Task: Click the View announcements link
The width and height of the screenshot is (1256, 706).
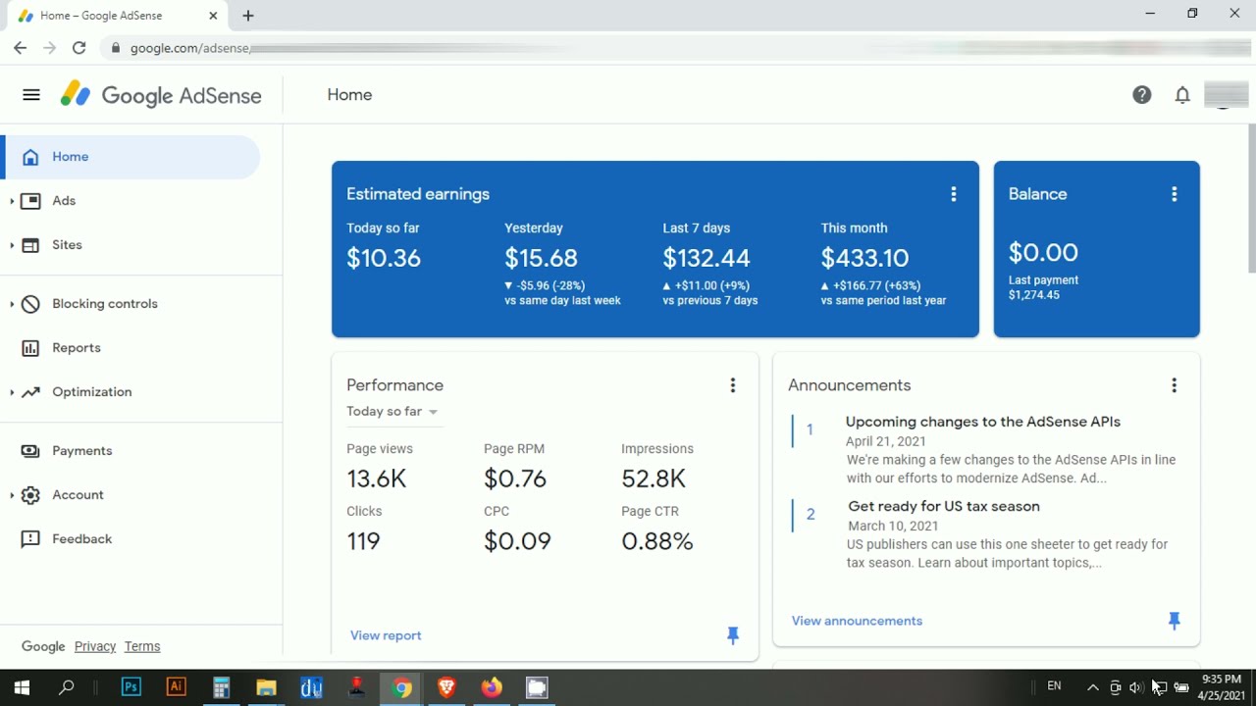Action: 857,621
